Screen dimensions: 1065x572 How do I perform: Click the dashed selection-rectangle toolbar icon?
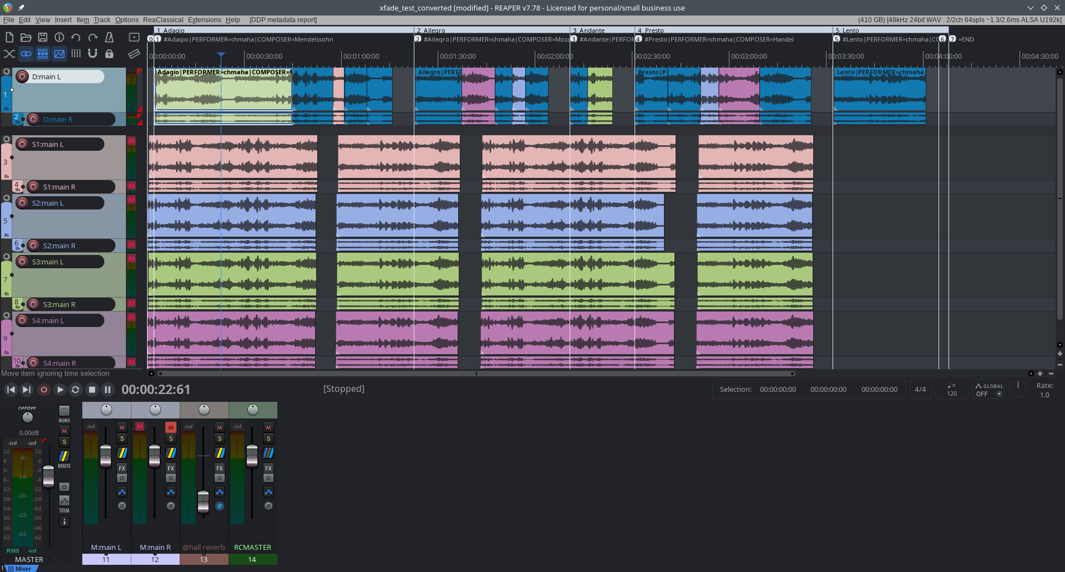[134, 37]
